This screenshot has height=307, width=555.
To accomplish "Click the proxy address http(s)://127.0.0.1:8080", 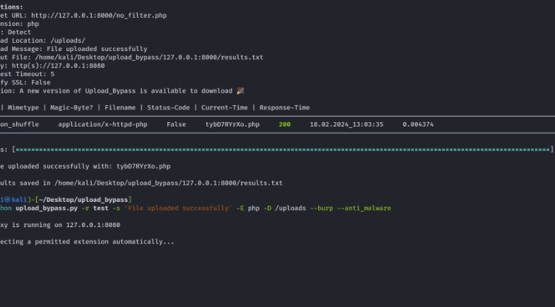I will (x=58, y=66).
